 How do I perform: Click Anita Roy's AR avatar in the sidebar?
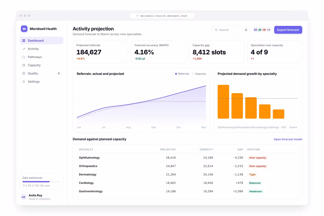coord(23,197)
